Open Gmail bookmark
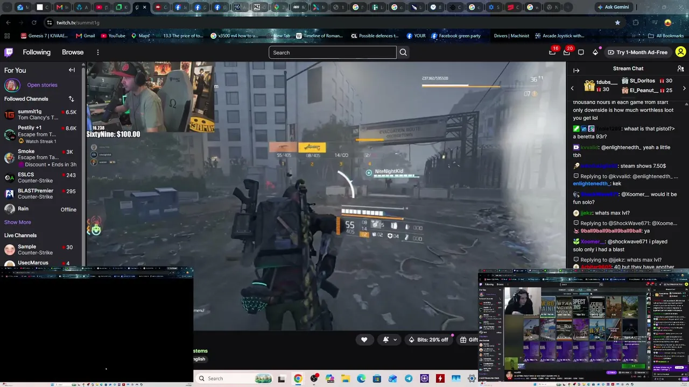689x387 pixels. coord(86,36)
